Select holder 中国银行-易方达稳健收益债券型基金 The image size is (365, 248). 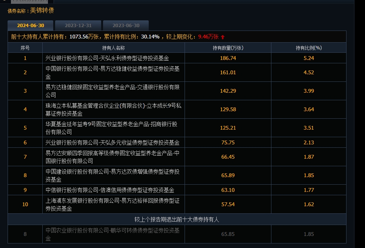point(112,72)
